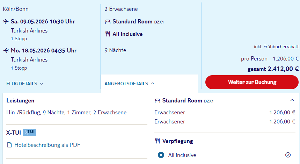Click the cutlery icon beside Verpflegung
Image resolution: width=300 pixels, height=164 pixels.
(x=158, y=141)
